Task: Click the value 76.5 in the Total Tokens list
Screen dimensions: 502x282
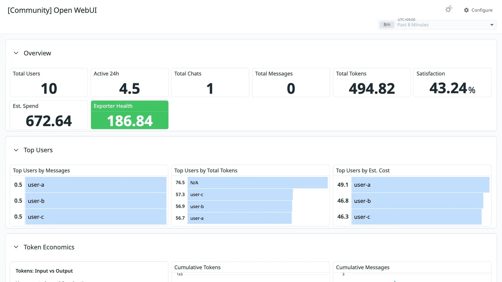Action: [x=180, y=183]
